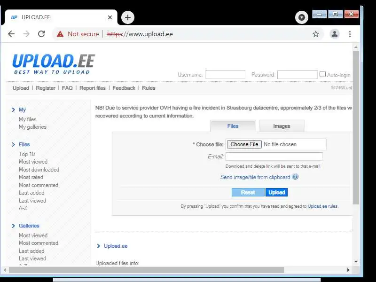This screenshot has height=282, width=376.
Task: Open A-Z link under Files
Action: click(23, 208)
